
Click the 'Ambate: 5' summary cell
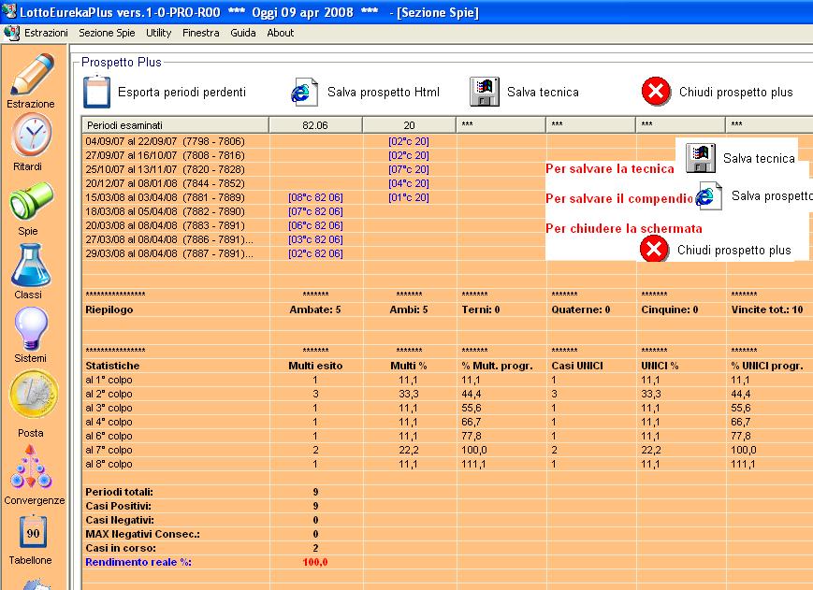[315, 309]
